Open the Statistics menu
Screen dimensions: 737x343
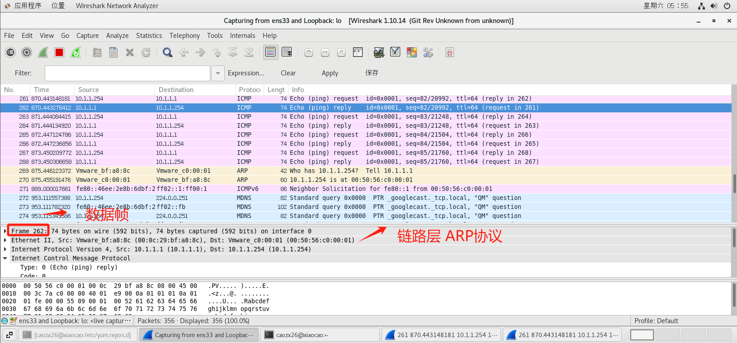pos(149,36)
